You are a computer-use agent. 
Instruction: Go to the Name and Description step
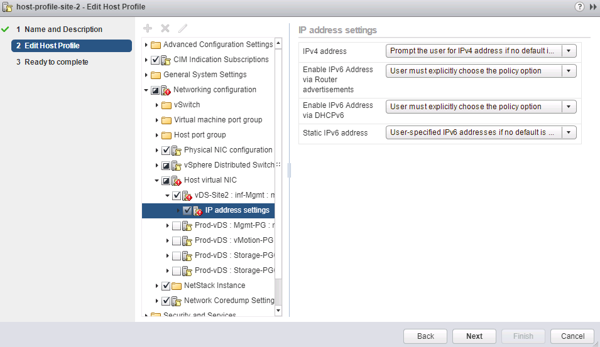[63, 29]
